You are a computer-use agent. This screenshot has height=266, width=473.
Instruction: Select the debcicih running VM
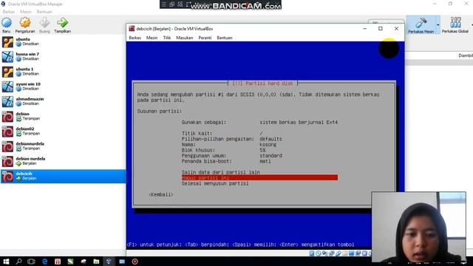pyautogui.click(x=63, y=176)
